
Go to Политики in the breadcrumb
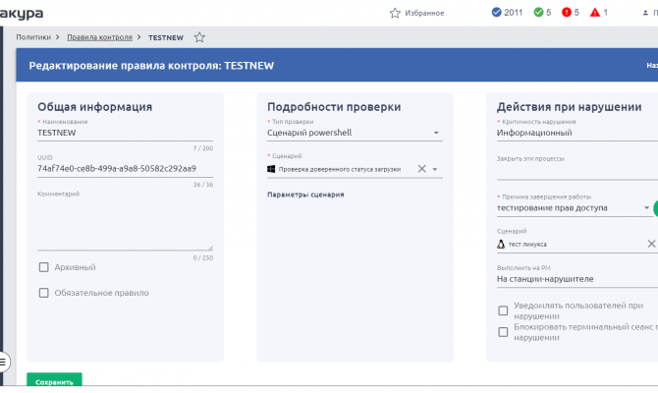click(32, 37)
